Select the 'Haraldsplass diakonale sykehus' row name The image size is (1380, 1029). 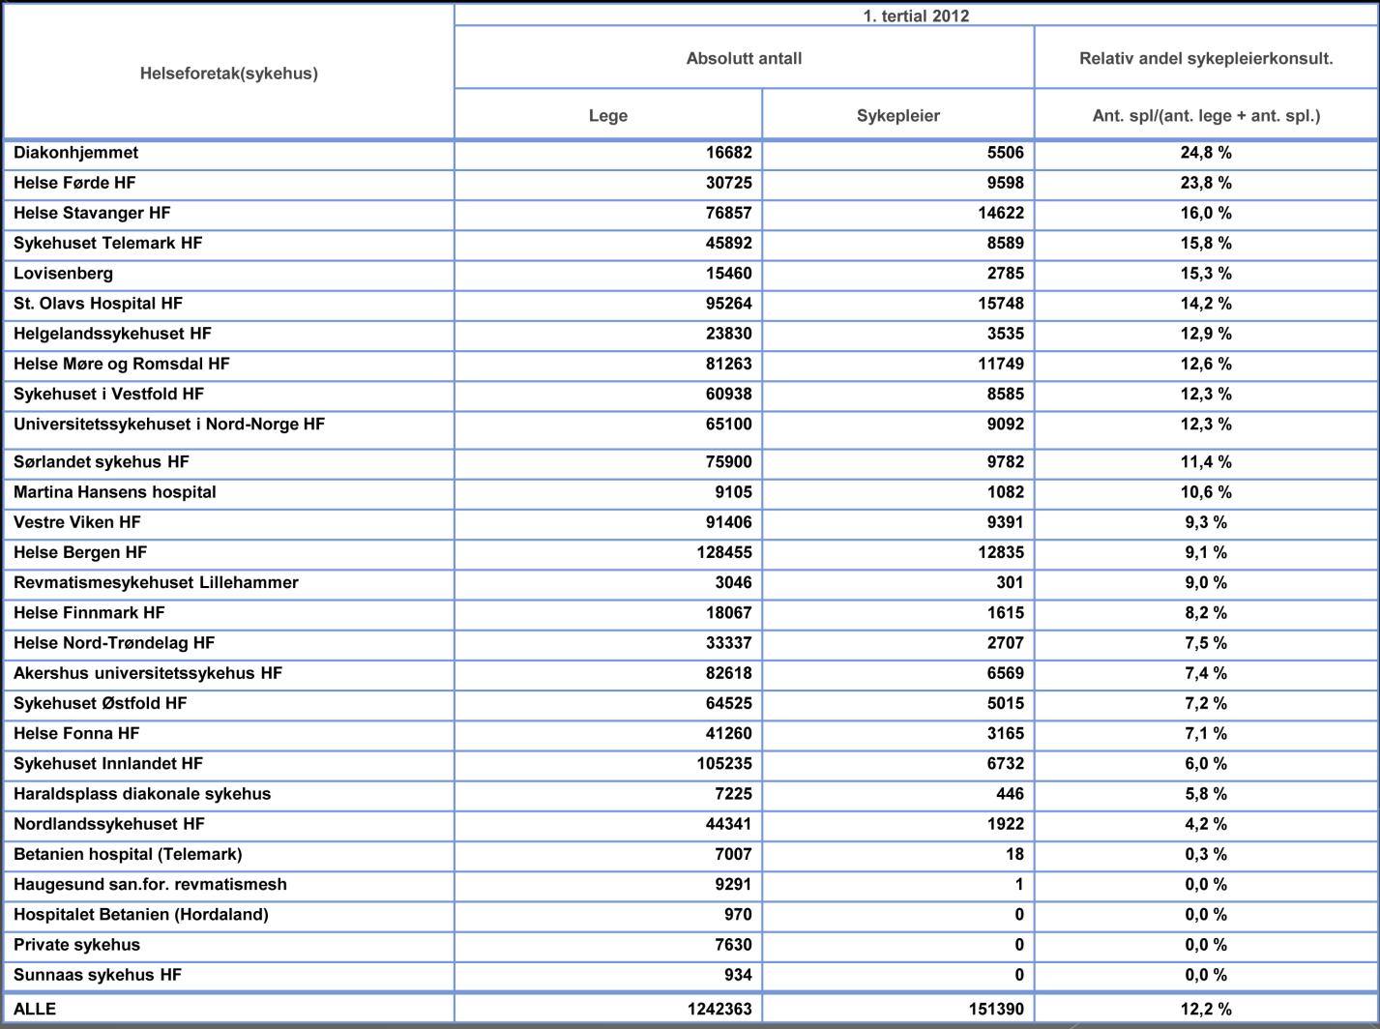coord(142,794)
